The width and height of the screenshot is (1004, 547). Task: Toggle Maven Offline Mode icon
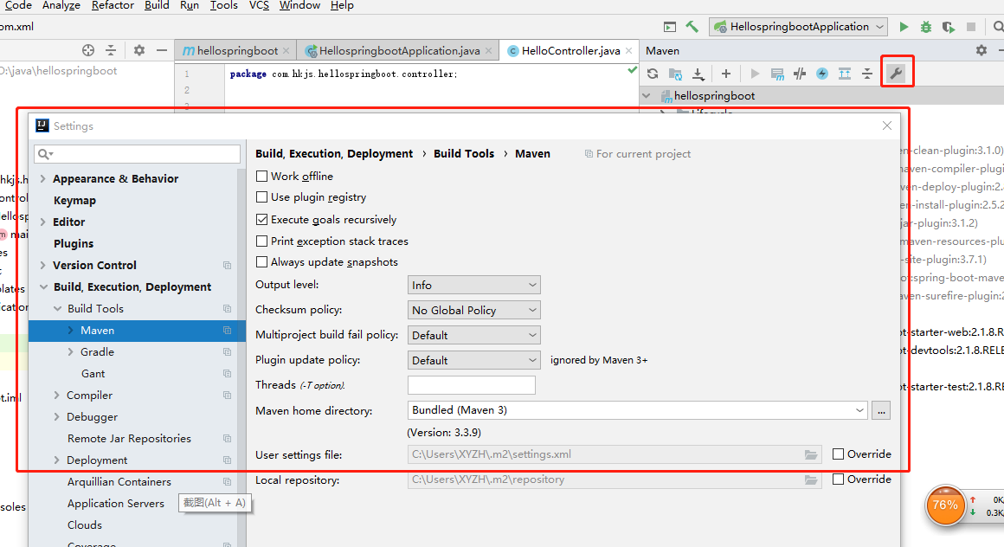[x=800, y=74]
